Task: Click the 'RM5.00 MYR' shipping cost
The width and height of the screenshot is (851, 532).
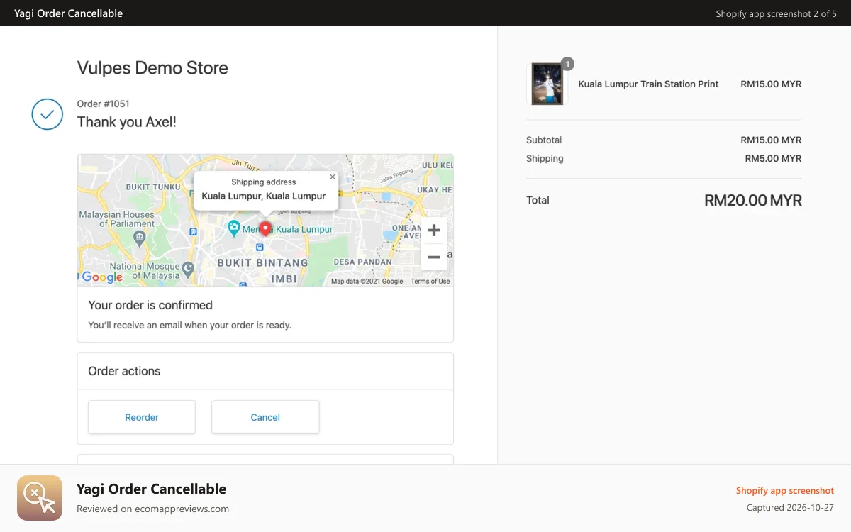Action: [773, 158]
